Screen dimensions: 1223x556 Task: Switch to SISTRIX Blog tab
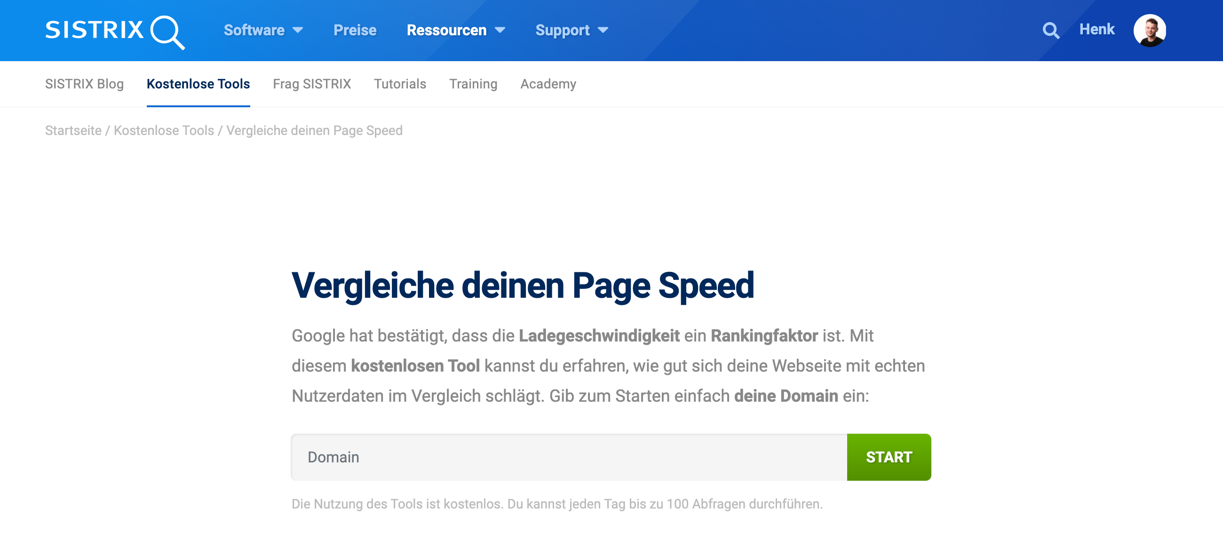coord(84,84)
